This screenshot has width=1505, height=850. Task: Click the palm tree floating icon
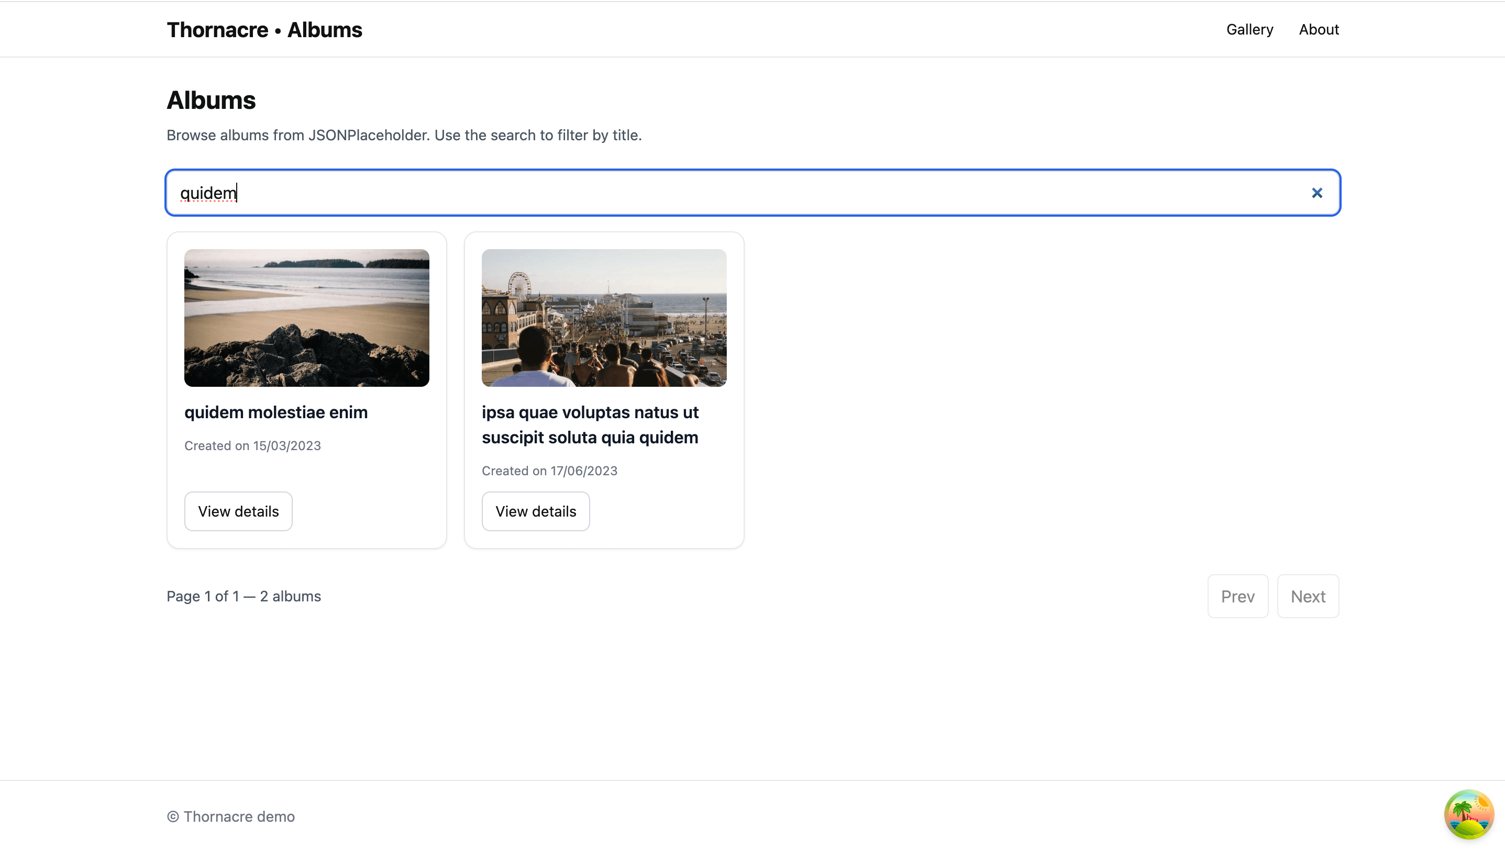point(1468,814)
